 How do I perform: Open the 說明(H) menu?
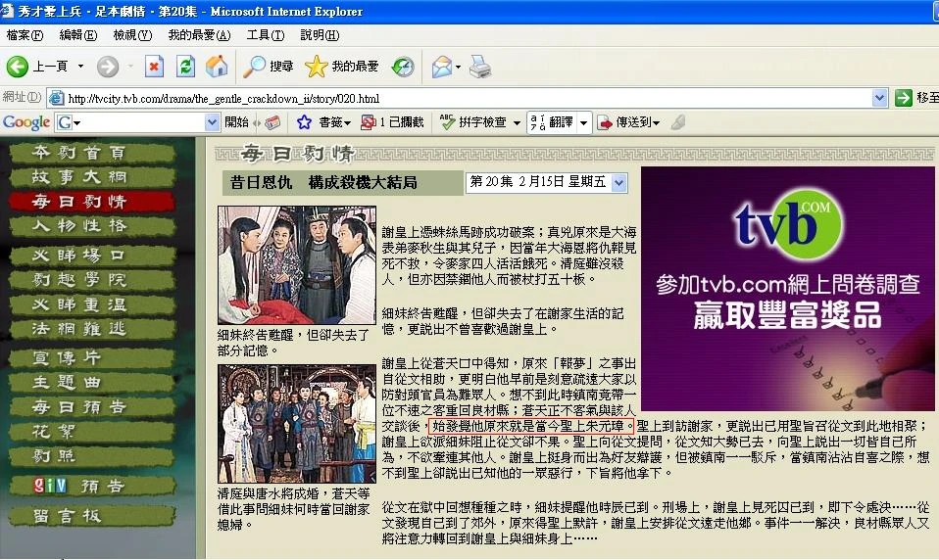320,35
